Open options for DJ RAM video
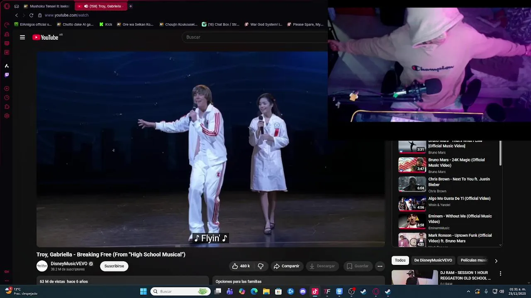531x298 pixels. [500, 274]
